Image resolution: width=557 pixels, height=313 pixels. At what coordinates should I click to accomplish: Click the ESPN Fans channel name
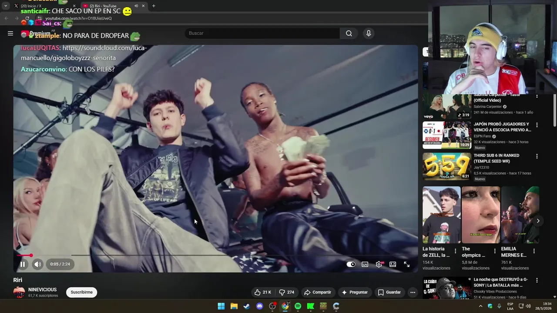click(482, 136)
